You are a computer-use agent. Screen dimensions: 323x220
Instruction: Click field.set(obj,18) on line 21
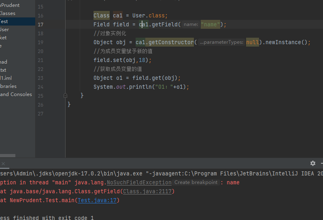click(x=121, y=60)
